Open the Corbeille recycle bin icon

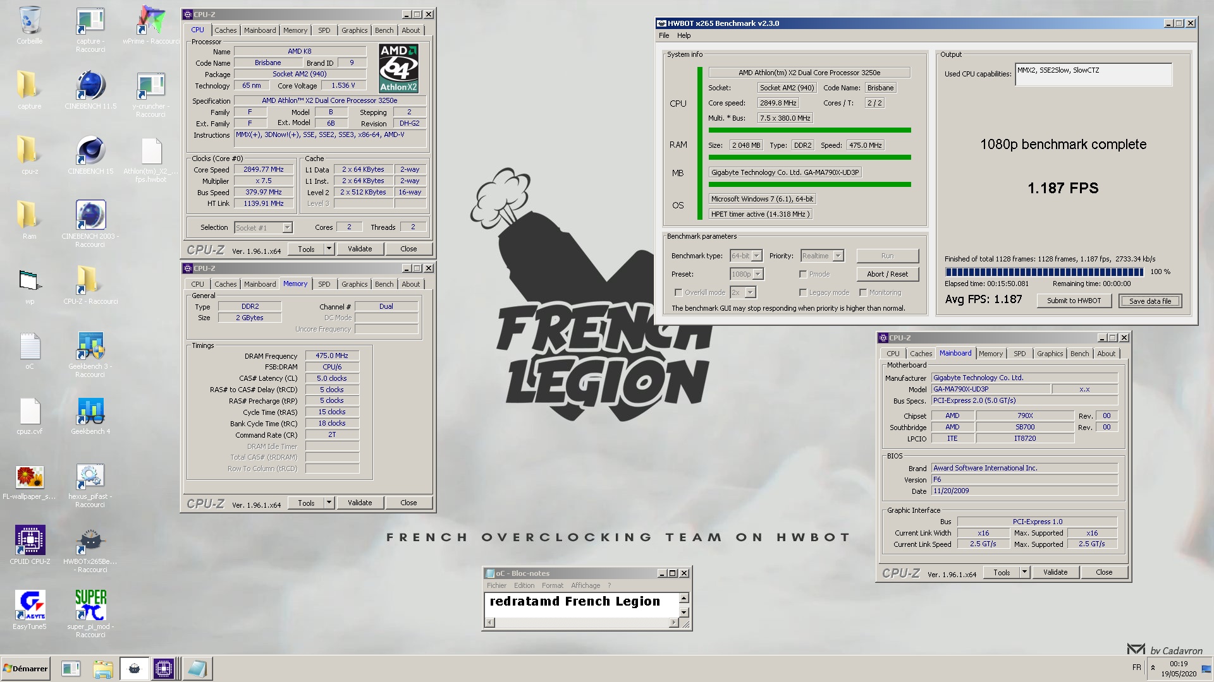click(30, 21)
